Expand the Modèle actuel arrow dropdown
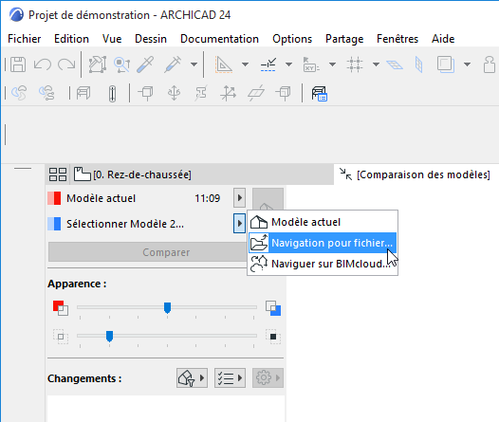Image resolution: width=499 pixels, height=422 pixels. [x=240, y=198]
